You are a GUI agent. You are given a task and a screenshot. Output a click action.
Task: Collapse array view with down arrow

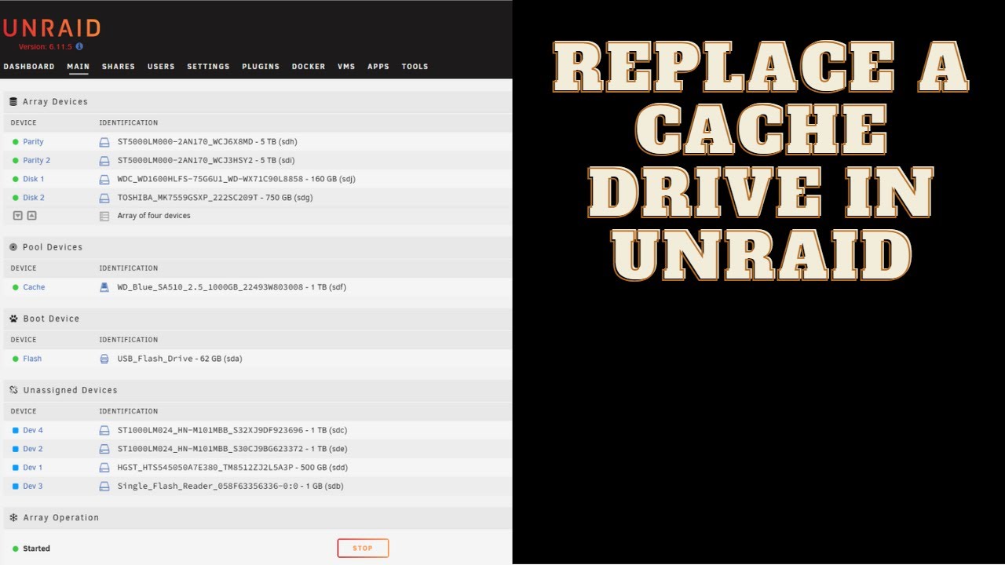click(x=17, y=216)
